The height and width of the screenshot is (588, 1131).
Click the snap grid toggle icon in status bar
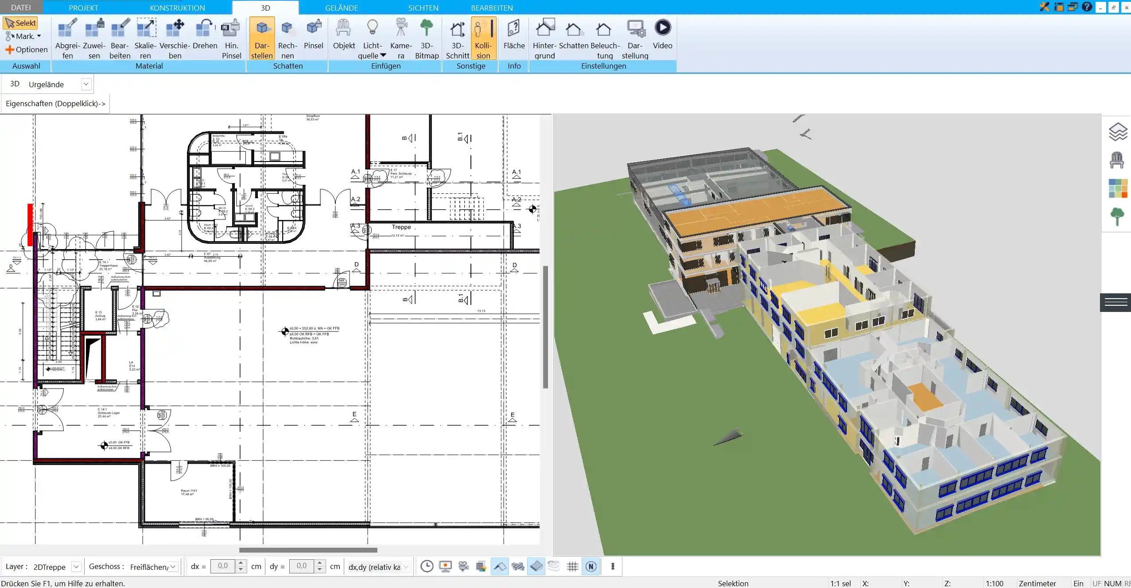pos(572,566)
